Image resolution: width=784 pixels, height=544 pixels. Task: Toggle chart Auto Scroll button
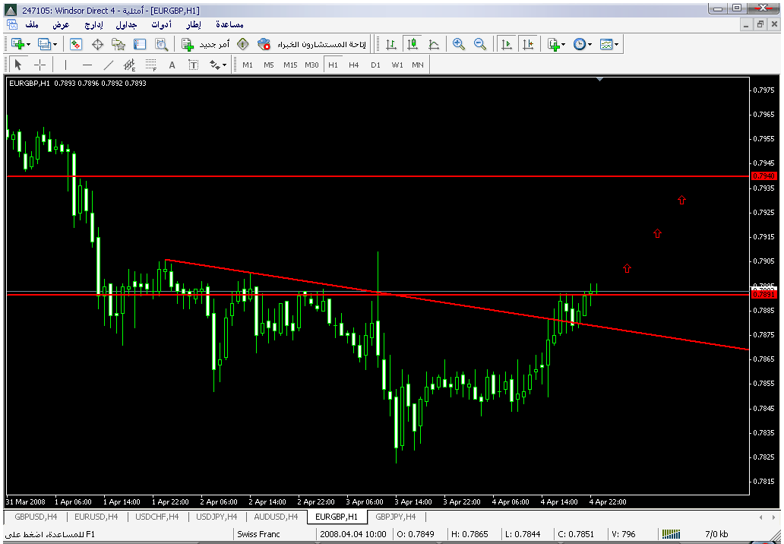(x=507, y=44)
